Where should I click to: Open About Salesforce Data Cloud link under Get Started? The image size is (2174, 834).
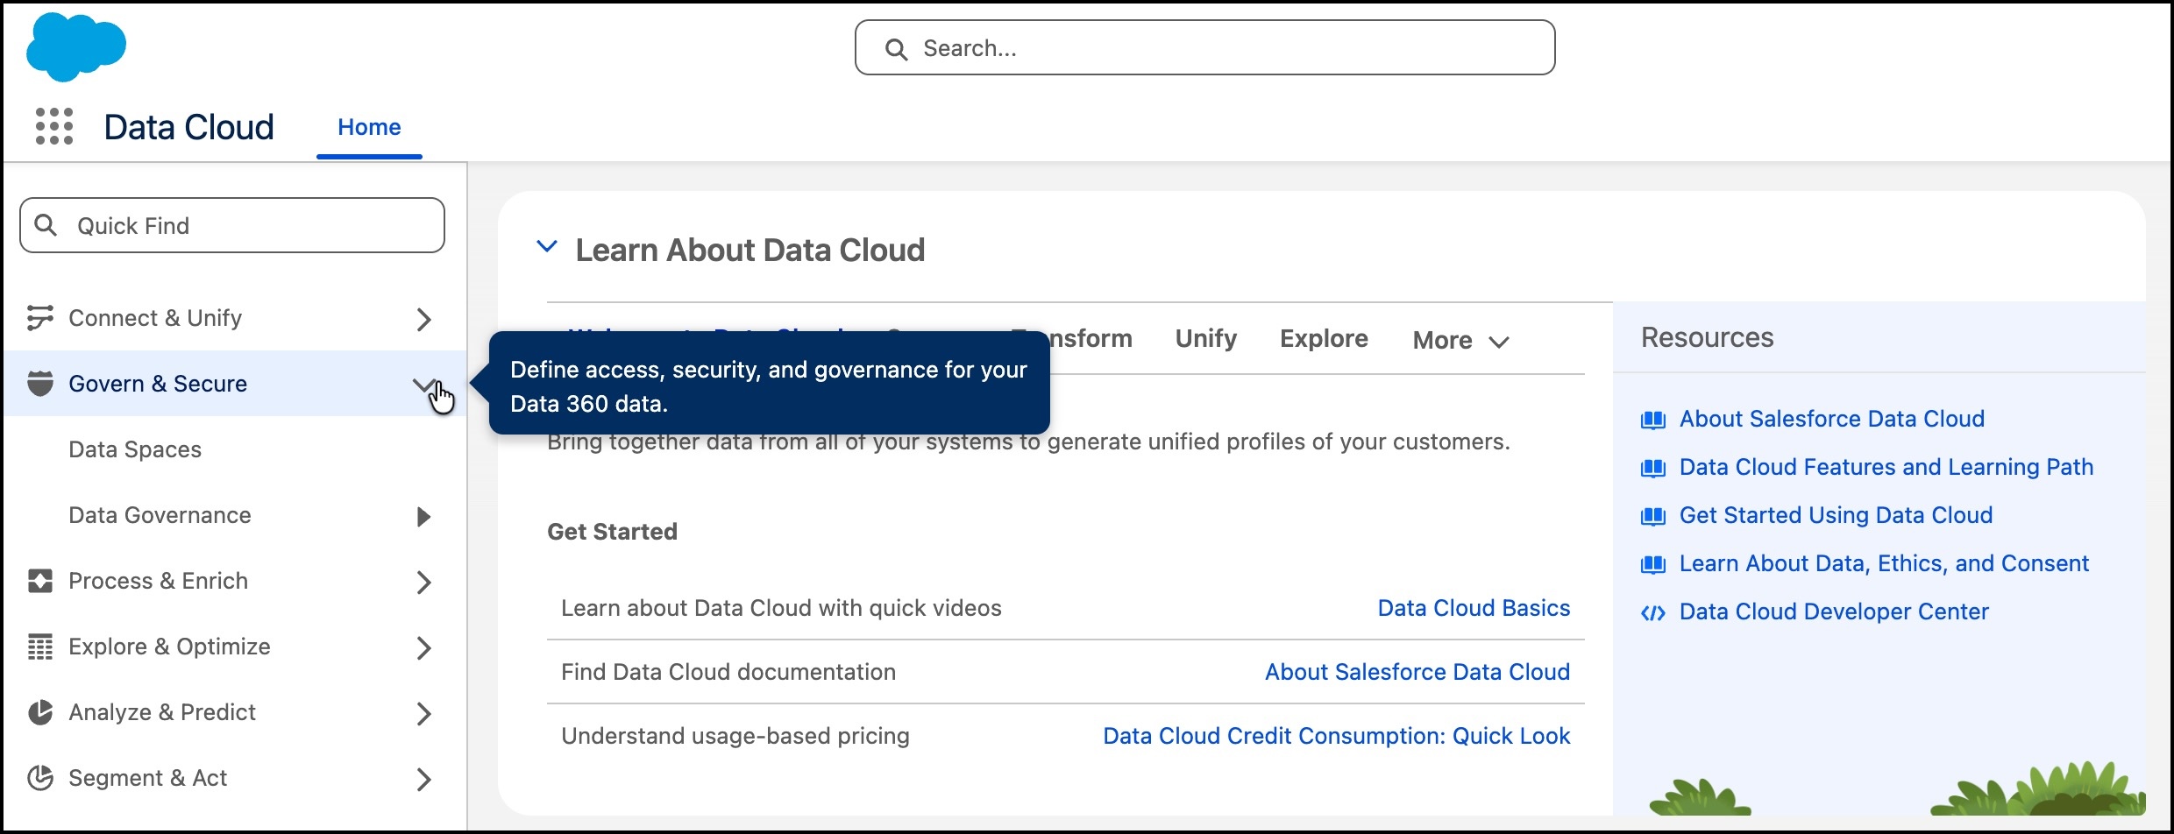[x=1417, y=672]
